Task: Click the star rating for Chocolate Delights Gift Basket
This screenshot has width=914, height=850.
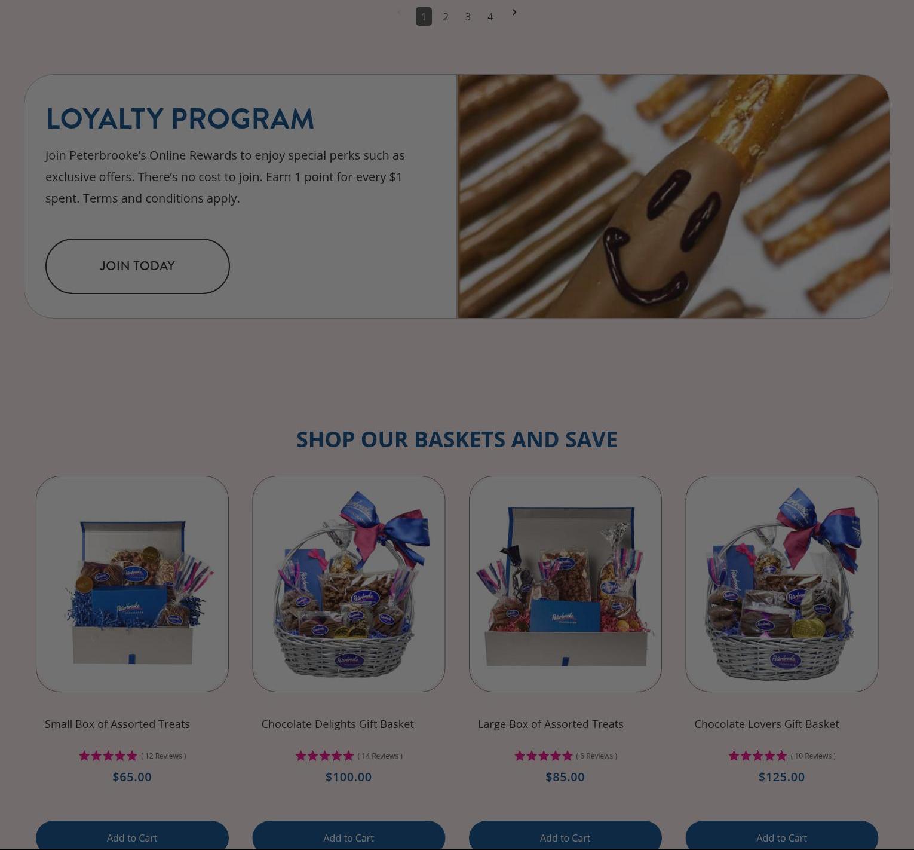Action: tap(325, 756)
